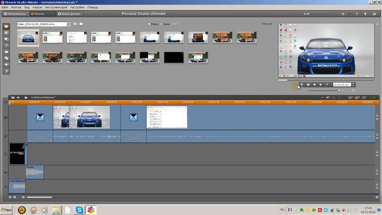382x215 pixels.
Task: Click the first transition icon on the video track
Action: [x=40, y=117]
